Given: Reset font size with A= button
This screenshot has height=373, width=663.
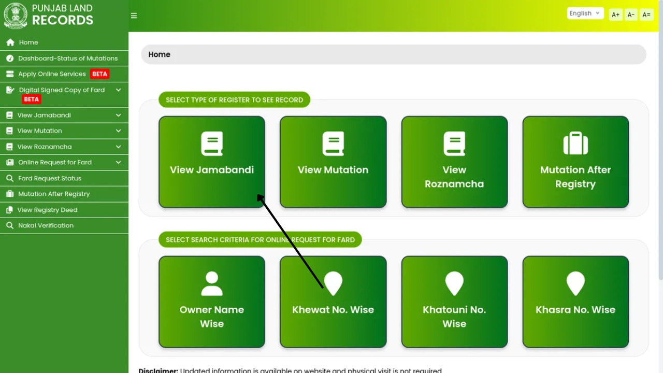Looking at the screenshot, I should click(x=646, y=15).
